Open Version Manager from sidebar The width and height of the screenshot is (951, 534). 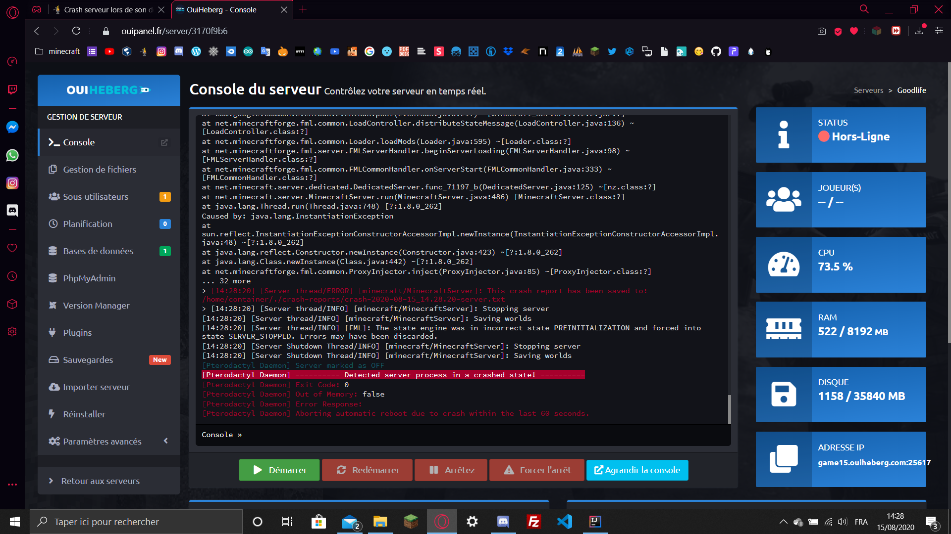pyautogui.click(x=96, y=306)
